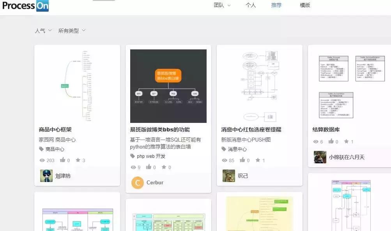391x231 pixels.
Task: Click the view count eye icon under 商品中心框架
Action: pos(42,160)
